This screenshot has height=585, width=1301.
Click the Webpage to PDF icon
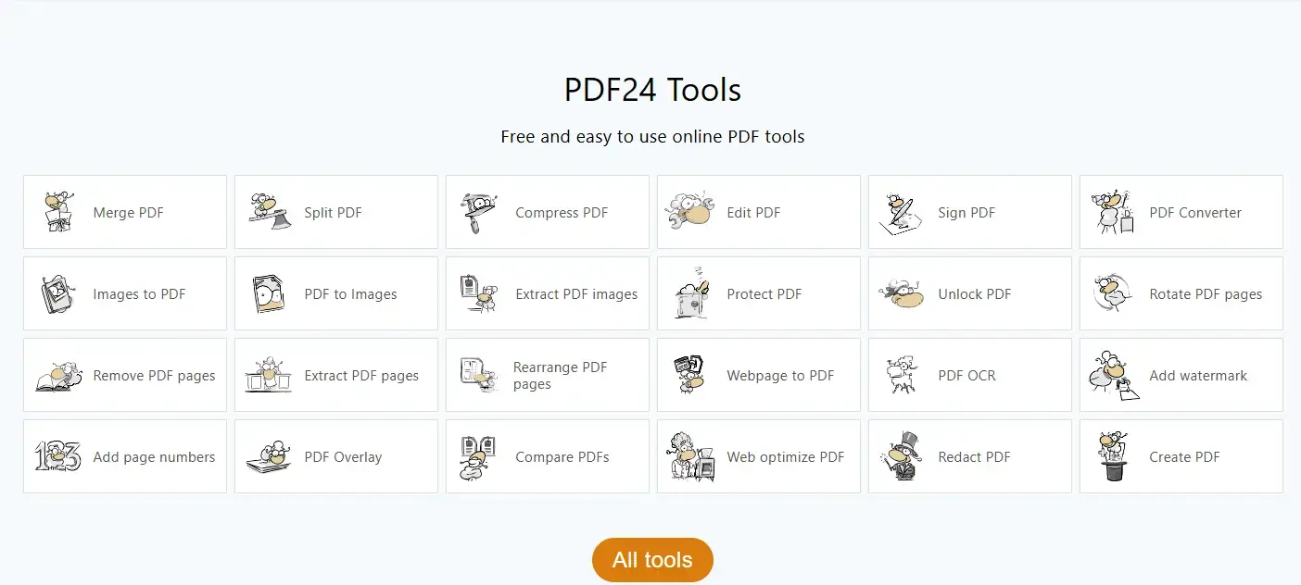(x=690, y=375)
